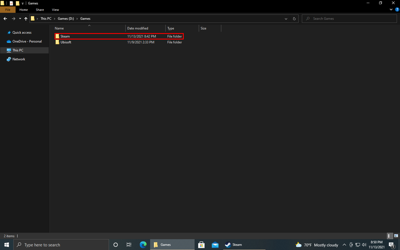The height and width of the screenshot is (250, 400).
Task: Refresh the Games folder view
Action: point(294,19)
